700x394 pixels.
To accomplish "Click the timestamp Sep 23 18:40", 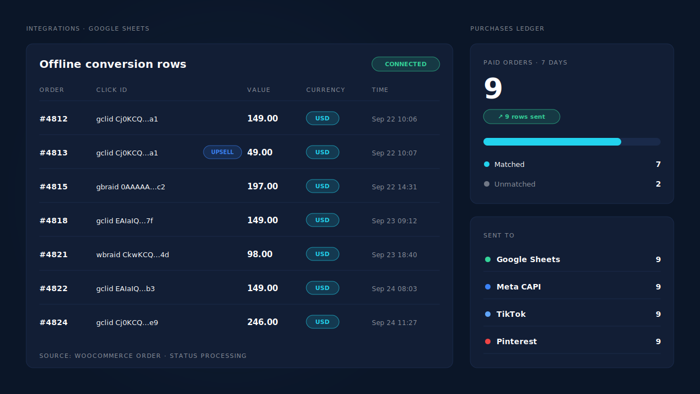I will pyautogui.click(x=394, y=254).
